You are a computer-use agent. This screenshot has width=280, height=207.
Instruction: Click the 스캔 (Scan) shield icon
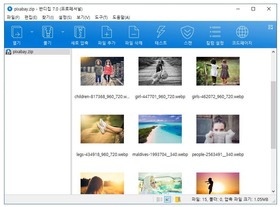click(187, 32)
